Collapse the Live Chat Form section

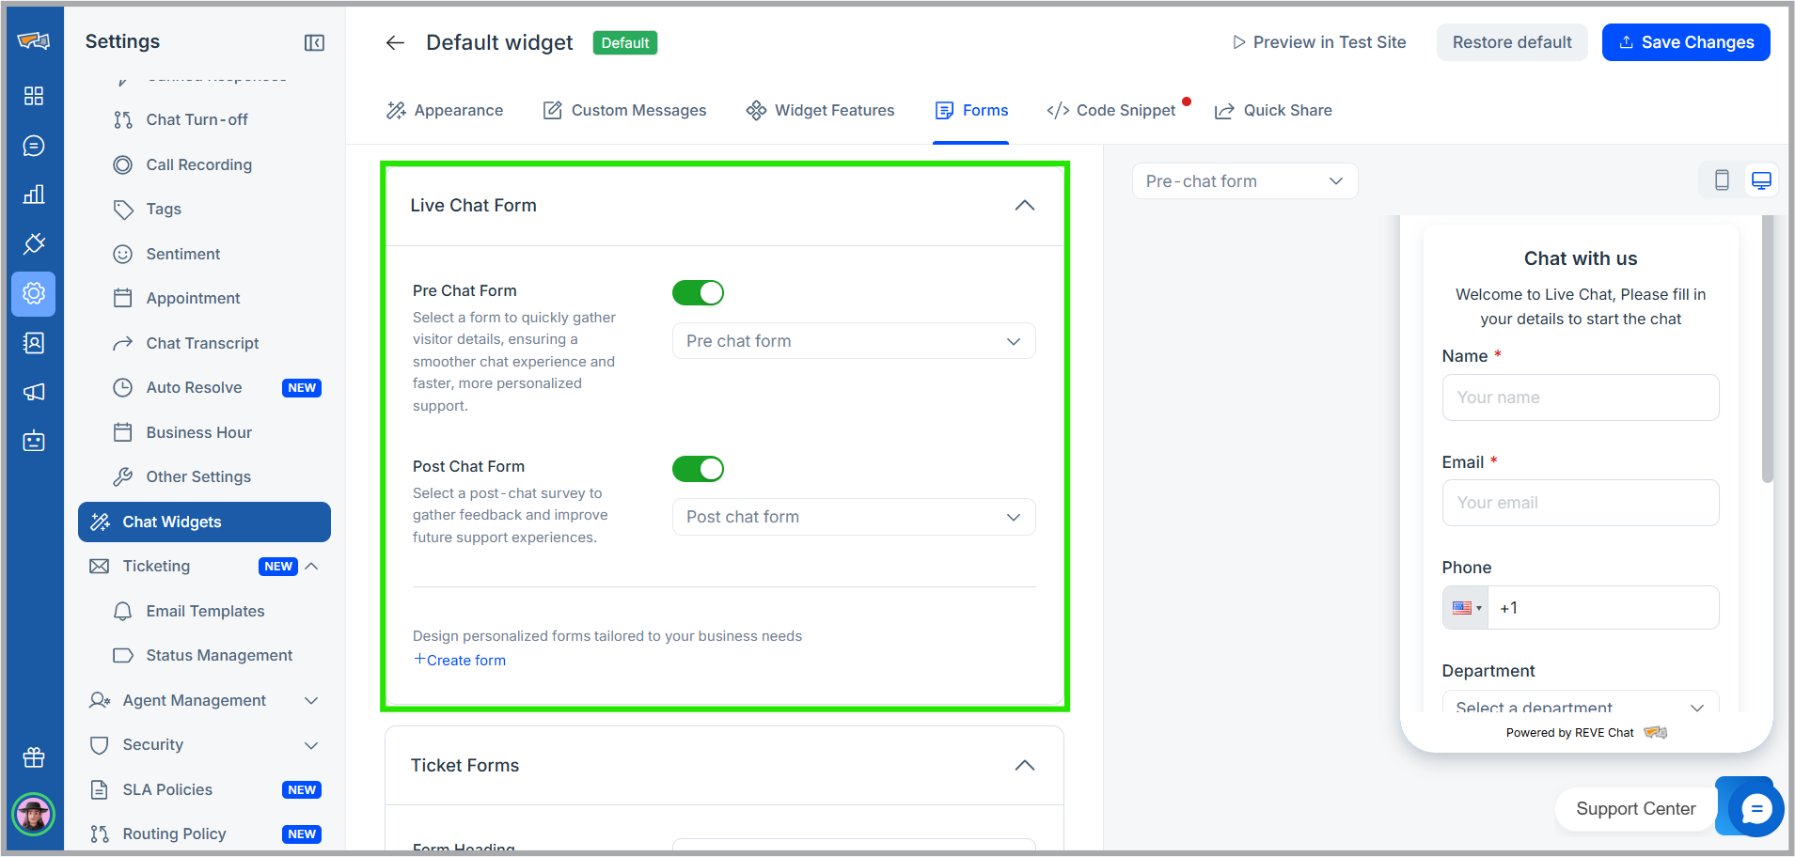tap(1025, 206)
